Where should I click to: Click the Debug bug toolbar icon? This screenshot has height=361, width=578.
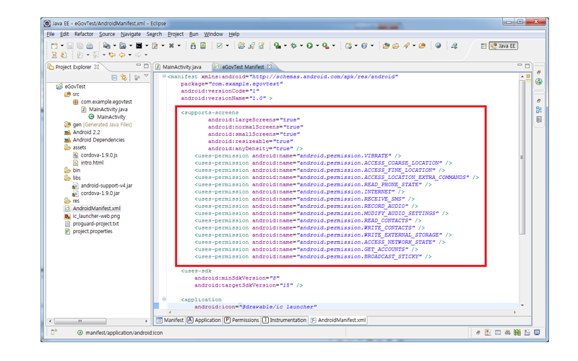293,45
